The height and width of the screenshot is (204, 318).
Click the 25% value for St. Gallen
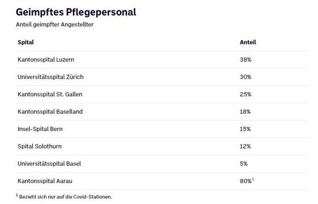246,94
